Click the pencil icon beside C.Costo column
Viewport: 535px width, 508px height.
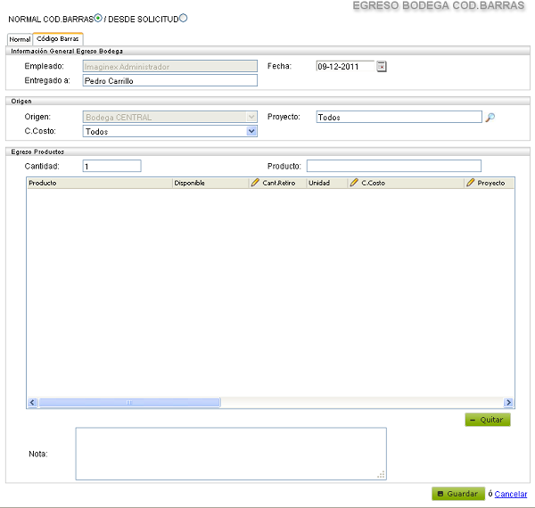tap(354, 183)
